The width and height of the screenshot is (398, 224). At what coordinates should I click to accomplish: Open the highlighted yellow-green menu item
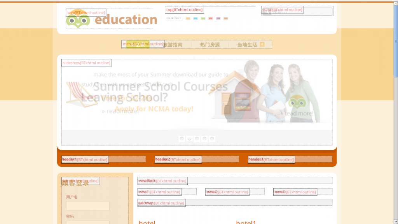tap(138, 44)
